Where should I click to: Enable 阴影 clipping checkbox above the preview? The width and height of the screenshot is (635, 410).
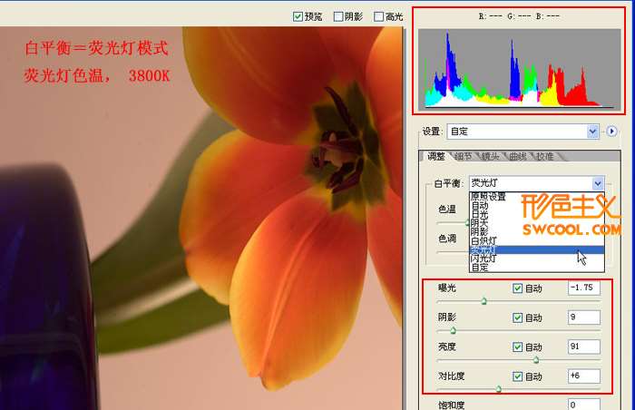pyautogui.click(x=338, y=16)
